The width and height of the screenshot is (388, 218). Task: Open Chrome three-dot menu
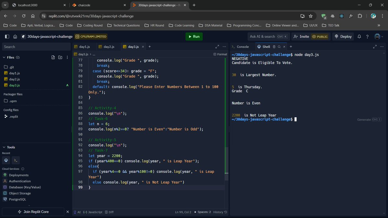coord(383,16)
